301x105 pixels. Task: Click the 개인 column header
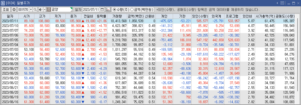(x=164, y=16)
